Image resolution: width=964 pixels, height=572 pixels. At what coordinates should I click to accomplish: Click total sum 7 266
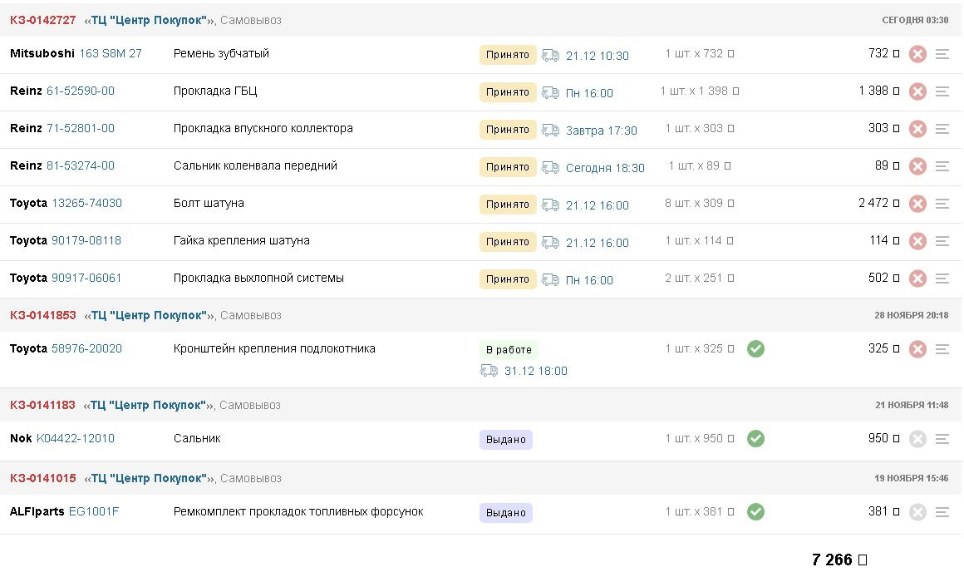point(839,560)
